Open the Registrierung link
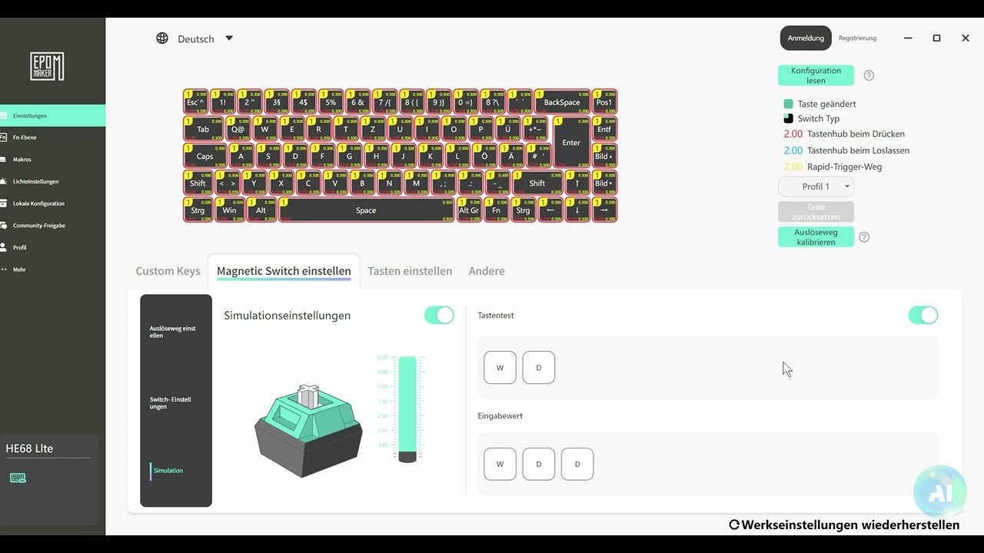Screen dimensions: 984x553 pyautogui.click(x=857, y=38)
